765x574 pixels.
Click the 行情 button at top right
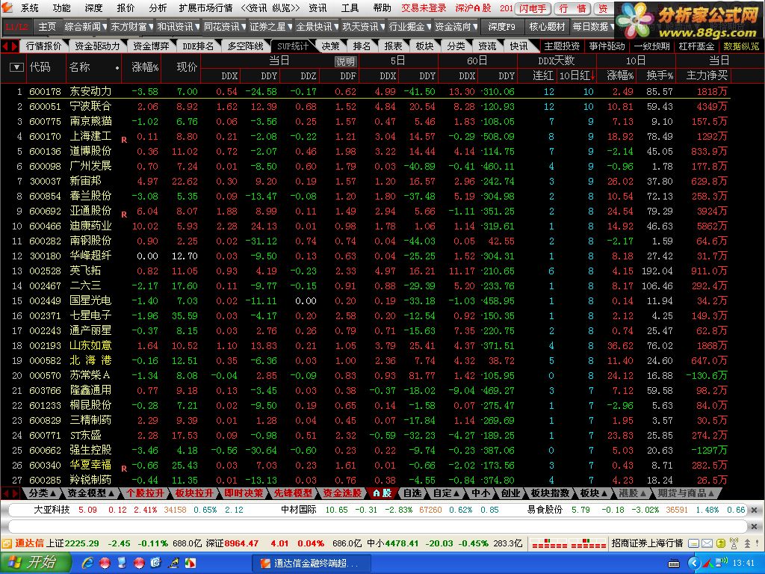click(x=573, y=8)
